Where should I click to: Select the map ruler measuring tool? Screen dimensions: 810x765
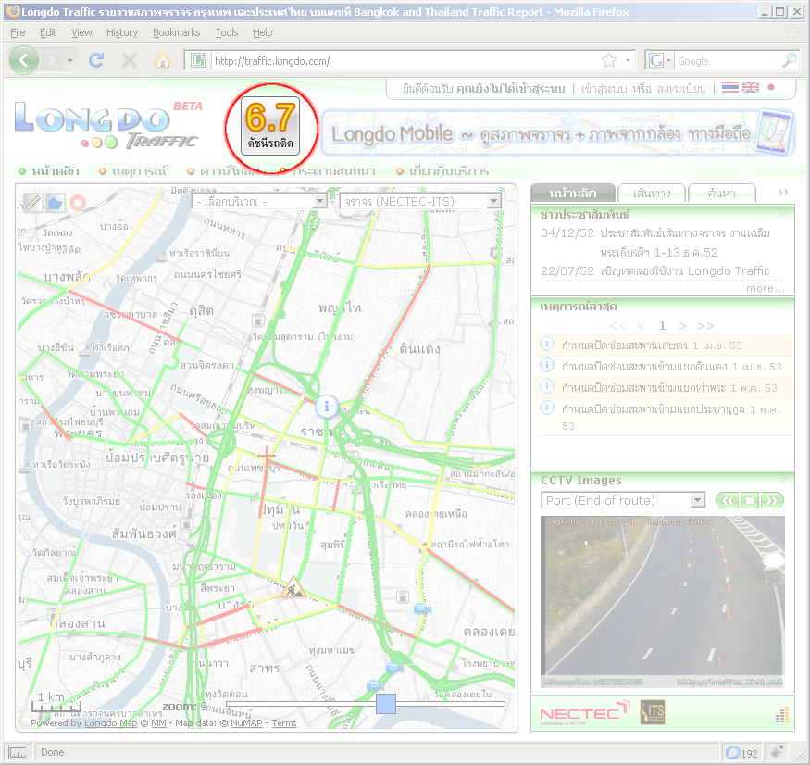(33, 203)
